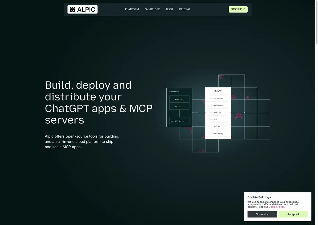
Task: Click the "MCP Server" text in diagram
Action: click(x=179, y=121)
